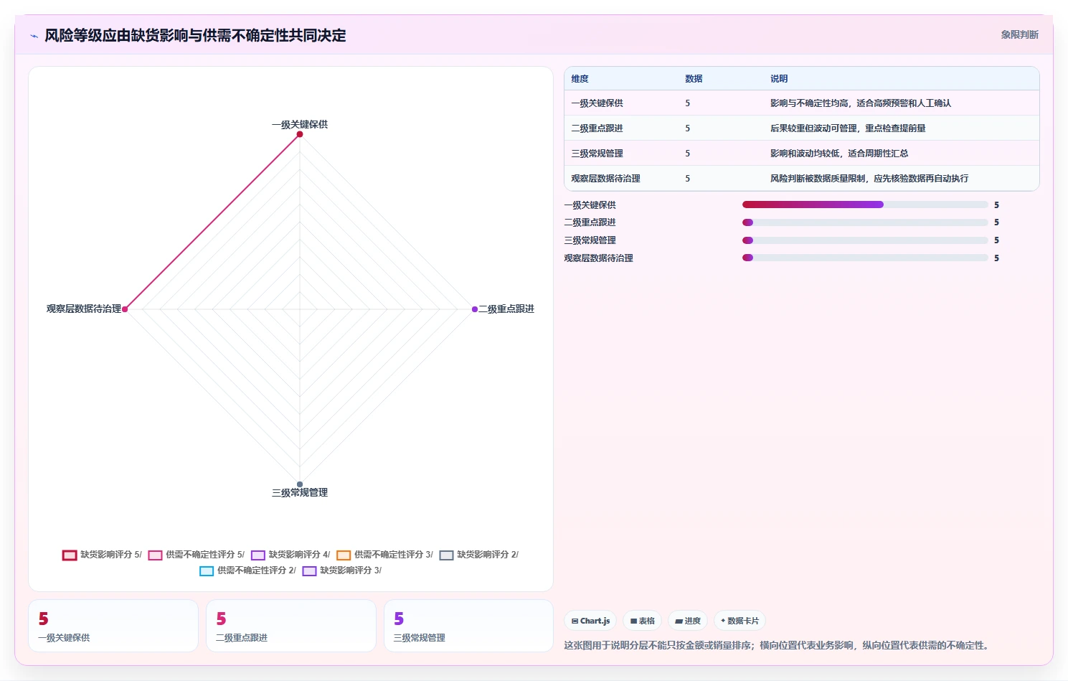1068x681 pixels.
Task: Click the radar axis label 二级重点跟进
Action: tap(506, 309)
